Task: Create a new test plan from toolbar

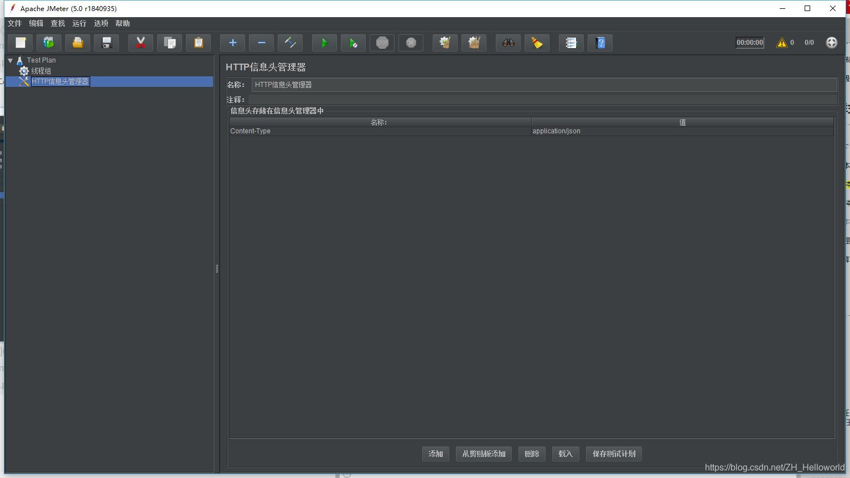Action: [x=20, y=43]
